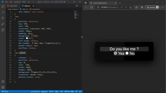Toggle the Secondary Side Bar layout icon
Screen dimensions: 166x93
tap(62, 2)
